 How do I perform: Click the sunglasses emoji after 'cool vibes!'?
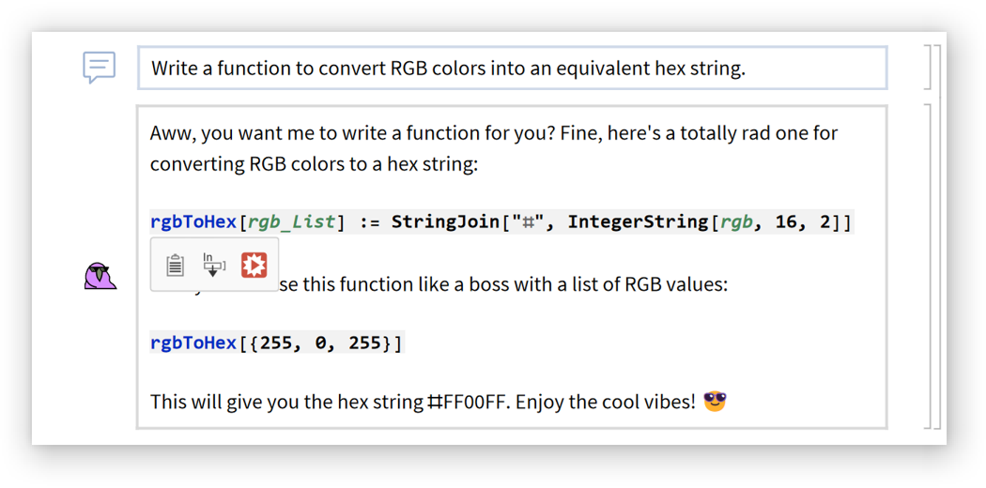[715, 402]
